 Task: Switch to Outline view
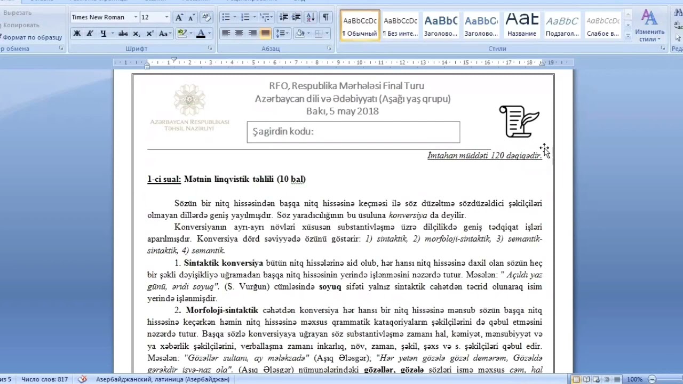click(x=606, y=379)
